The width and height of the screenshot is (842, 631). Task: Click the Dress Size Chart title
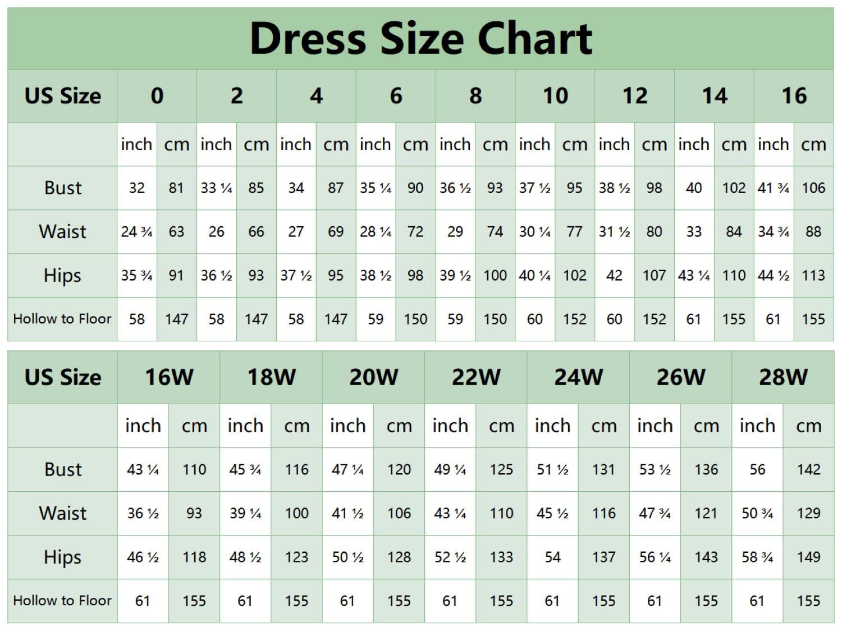tap(420, 38)
